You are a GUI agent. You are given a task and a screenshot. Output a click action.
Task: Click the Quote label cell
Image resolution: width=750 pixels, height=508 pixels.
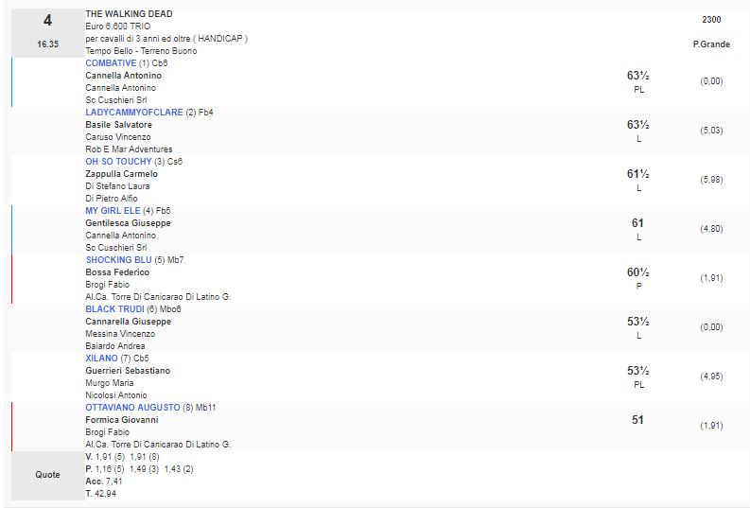pos(47,475)
